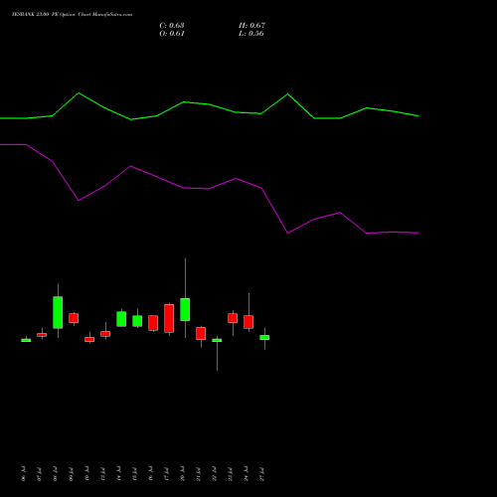Viewport: 497px width, 497px height.
Task: Click the '27 Jul' date axis label
Action: click(261, 473)
